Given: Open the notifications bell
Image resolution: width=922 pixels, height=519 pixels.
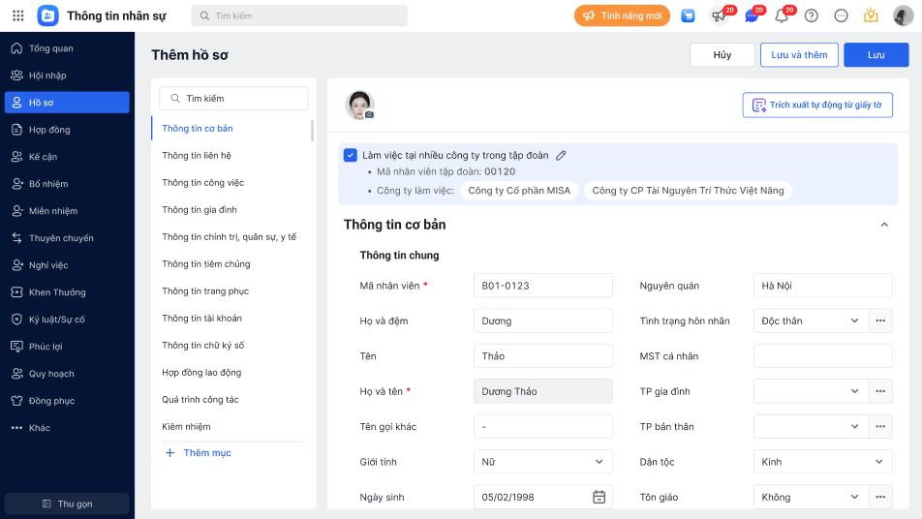Looking at the screenshot, I should 782,15.
